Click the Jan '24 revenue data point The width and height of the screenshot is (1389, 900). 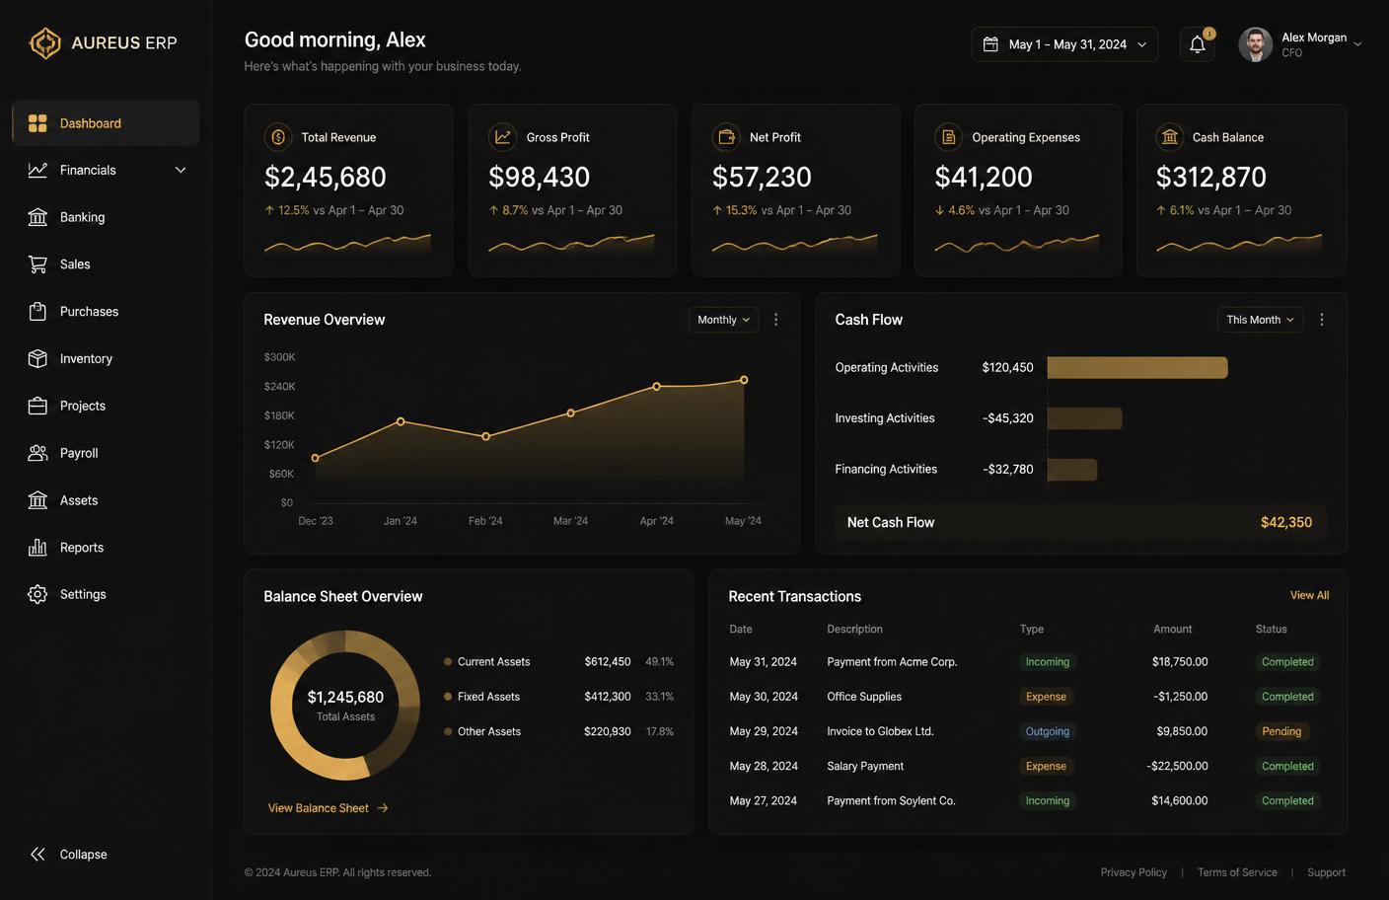pos(401,421)
